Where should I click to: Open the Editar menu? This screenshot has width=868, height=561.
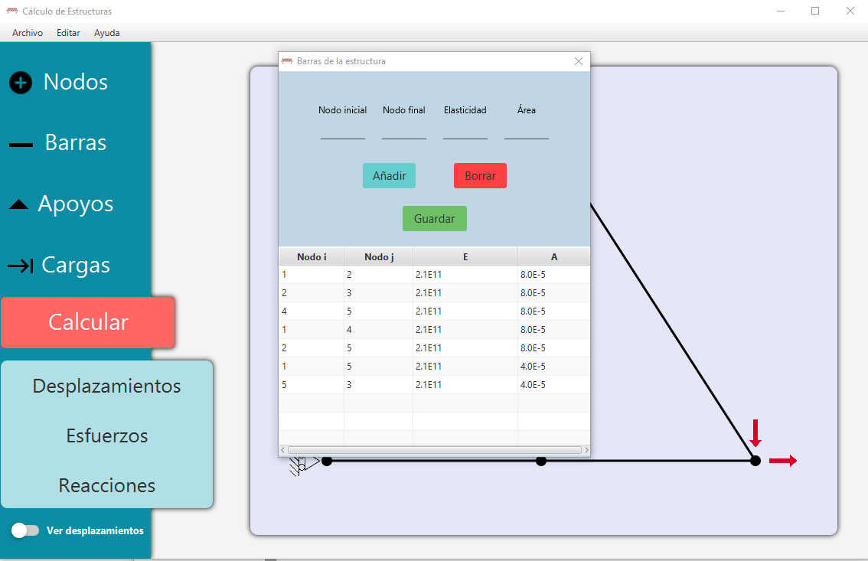click(67, 33)
